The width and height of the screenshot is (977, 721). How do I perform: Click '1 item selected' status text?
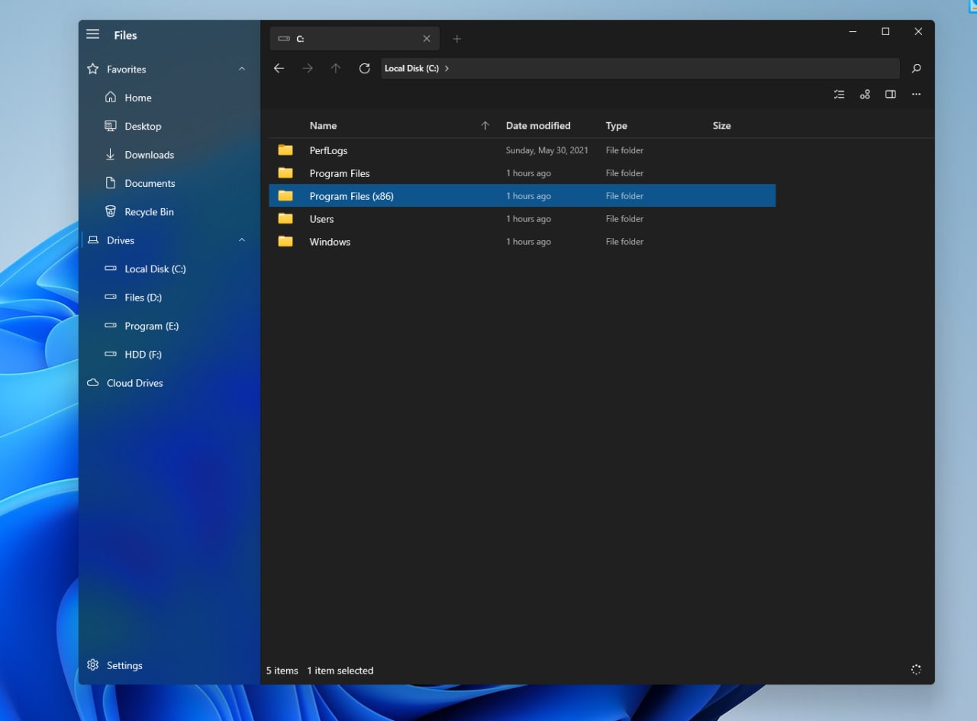click(x=340, y=671)
